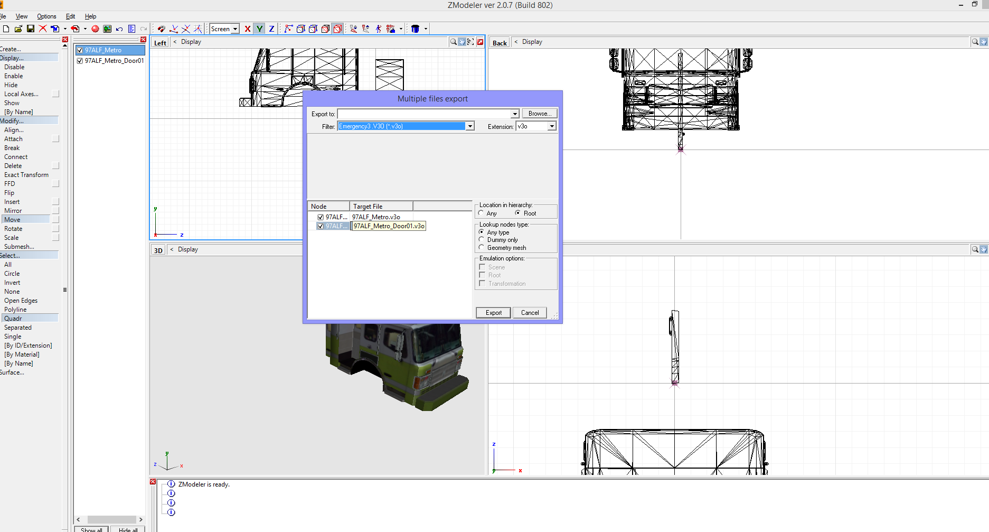Click the Export button in the dialog

[x=493, y=312]
